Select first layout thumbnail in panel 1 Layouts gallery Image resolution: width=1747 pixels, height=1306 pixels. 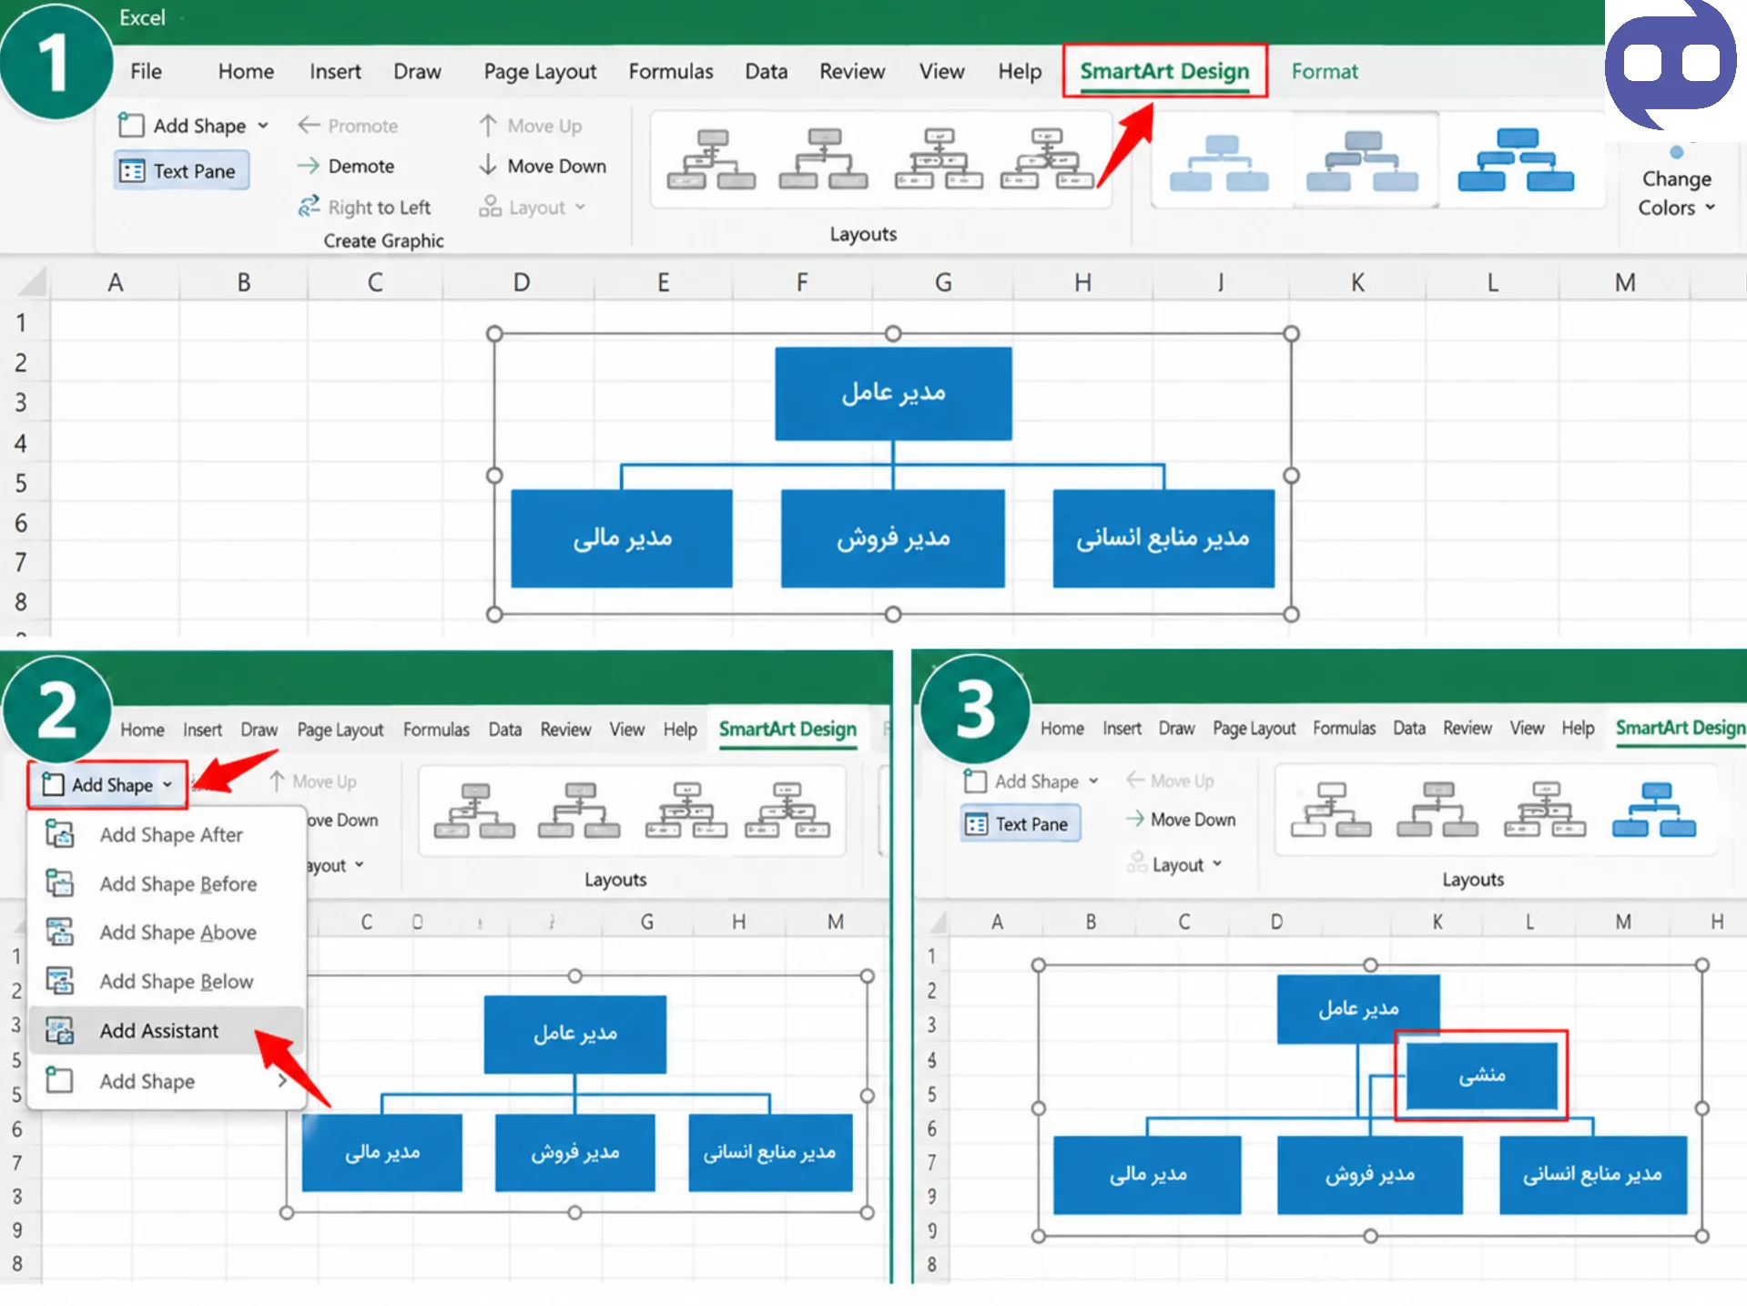[x=711, y=158]
